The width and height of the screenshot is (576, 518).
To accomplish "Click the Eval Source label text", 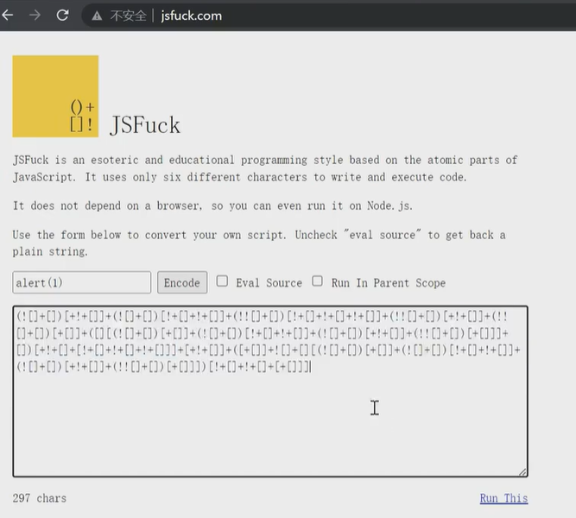I will (x=269, y=283).
